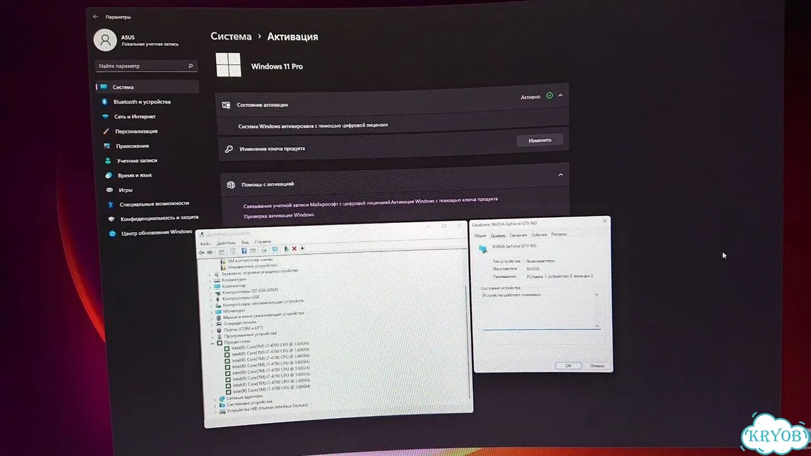Click the magnifier icon in the search box
The height and width of the screenshot is (456, 811).
point(190,66)
